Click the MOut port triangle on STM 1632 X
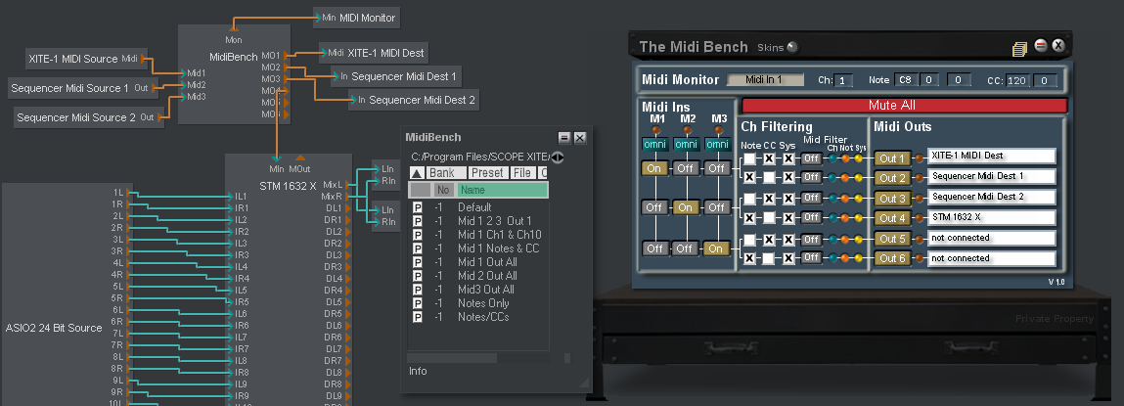Viewport: 1124px width, 406px height. [300, 158]
